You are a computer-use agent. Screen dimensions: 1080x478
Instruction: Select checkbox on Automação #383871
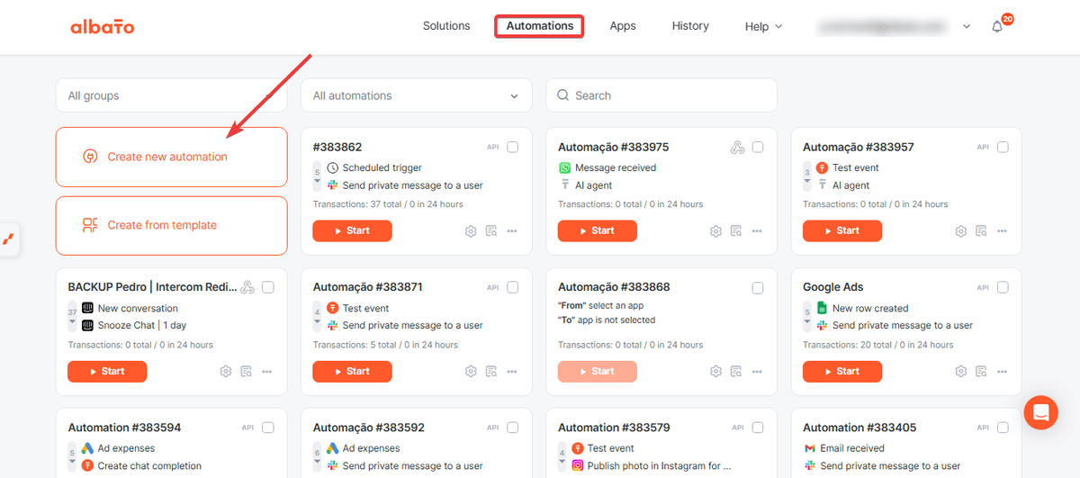click(513, 287)
